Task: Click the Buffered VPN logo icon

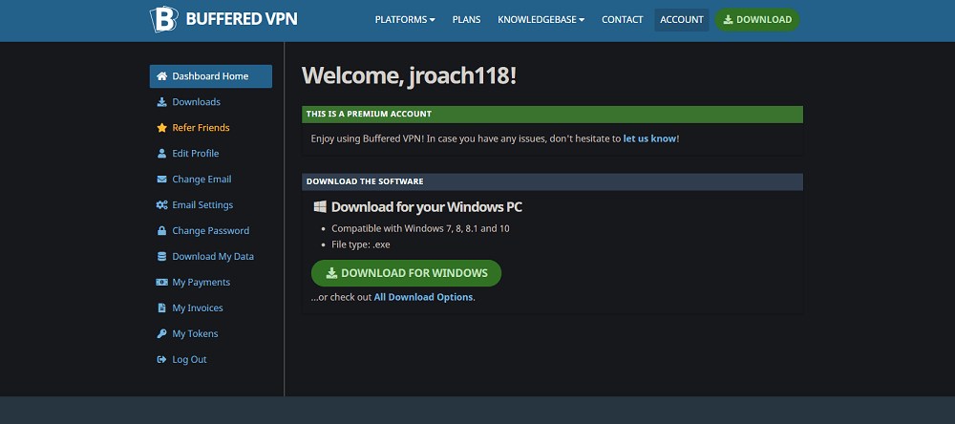Action: pyautogui.click(x=163, y=19)
